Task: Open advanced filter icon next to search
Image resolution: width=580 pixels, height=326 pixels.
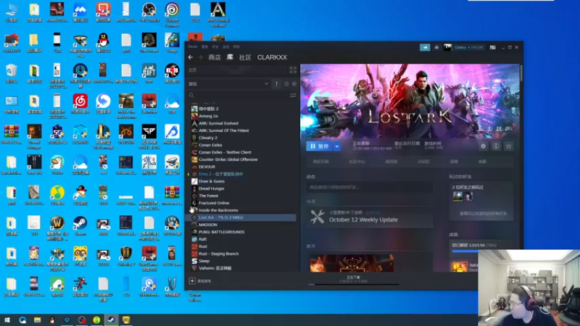Action: [x=293, y=96]
